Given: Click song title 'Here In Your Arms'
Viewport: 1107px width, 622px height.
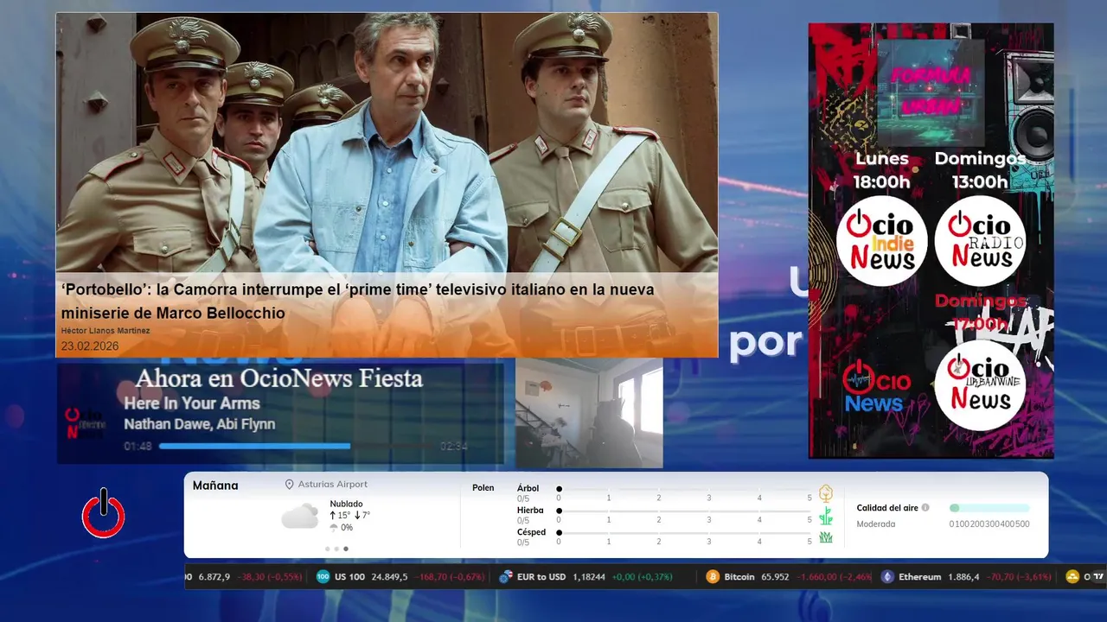Looking at the screenshot, I should coord(191,403).
